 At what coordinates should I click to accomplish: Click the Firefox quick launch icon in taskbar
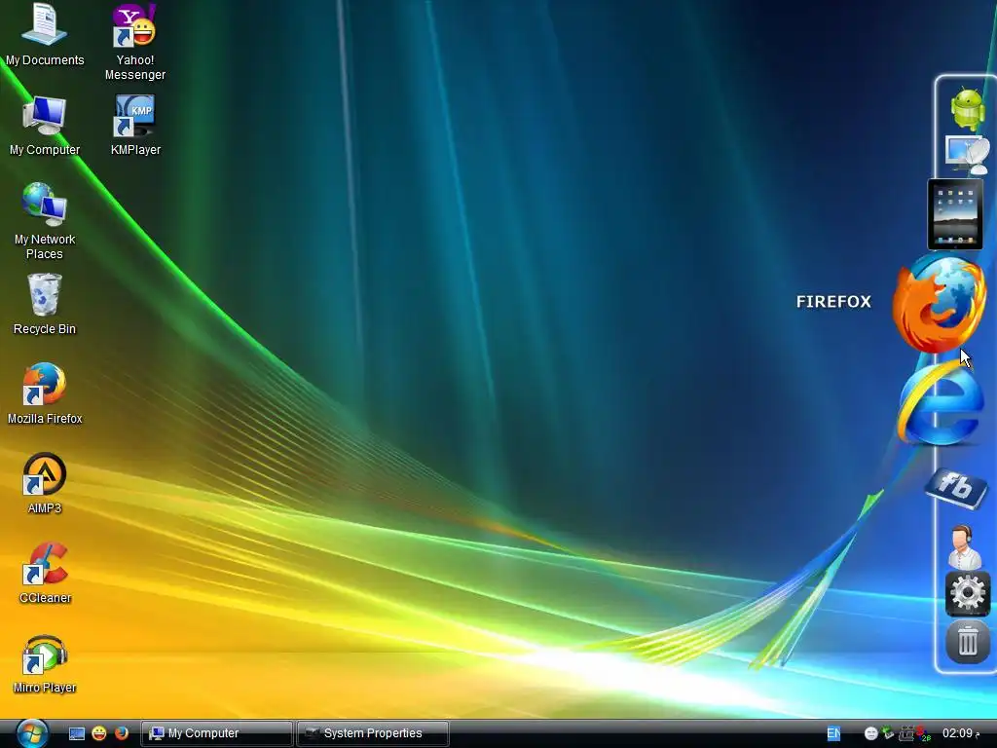[x=121, y=733]
